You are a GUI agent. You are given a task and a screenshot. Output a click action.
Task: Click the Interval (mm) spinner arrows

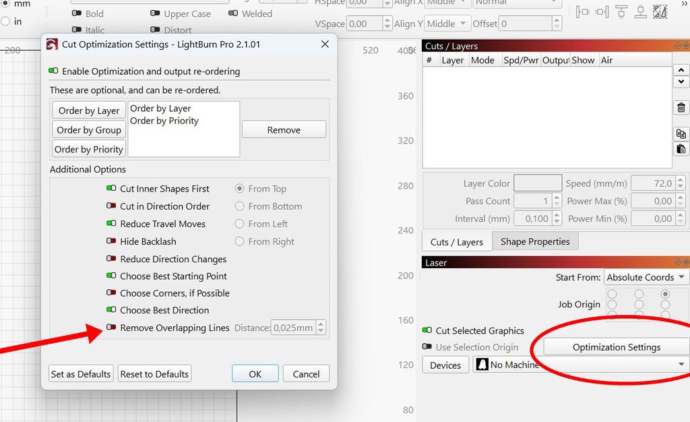point(557,218)
